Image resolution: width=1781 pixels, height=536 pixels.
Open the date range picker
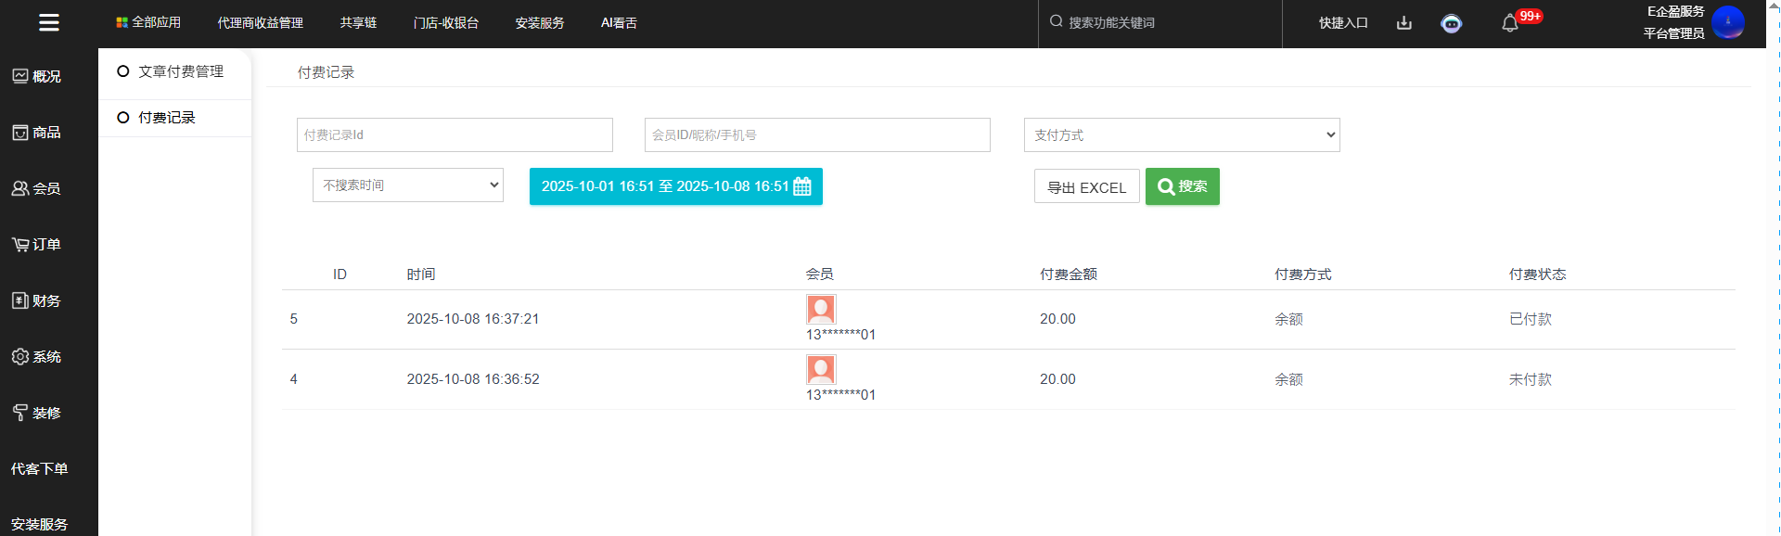675,186
